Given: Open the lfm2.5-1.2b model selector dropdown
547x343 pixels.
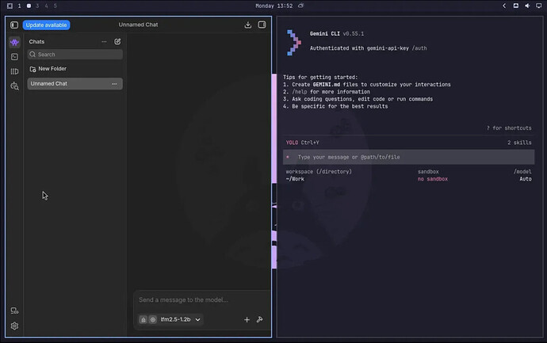Looking at the screenshot, I should pos(181,319).
